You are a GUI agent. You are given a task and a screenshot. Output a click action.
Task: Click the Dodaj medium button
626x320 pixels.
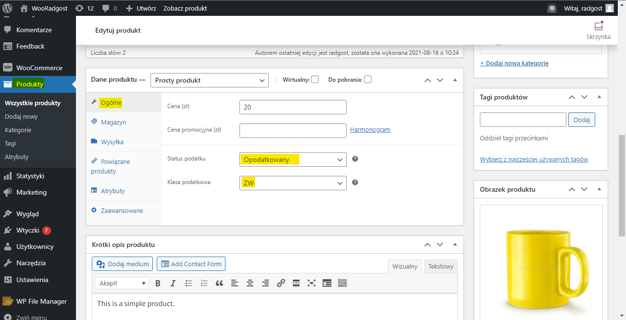(123, 264)
